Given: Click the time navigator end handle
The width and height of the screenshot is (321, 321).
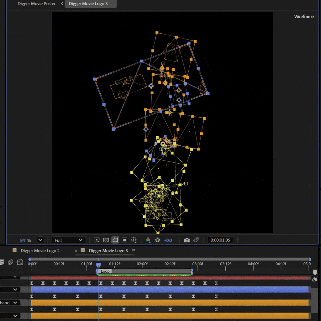Looking at the screenshot, I should click(310, 259).
